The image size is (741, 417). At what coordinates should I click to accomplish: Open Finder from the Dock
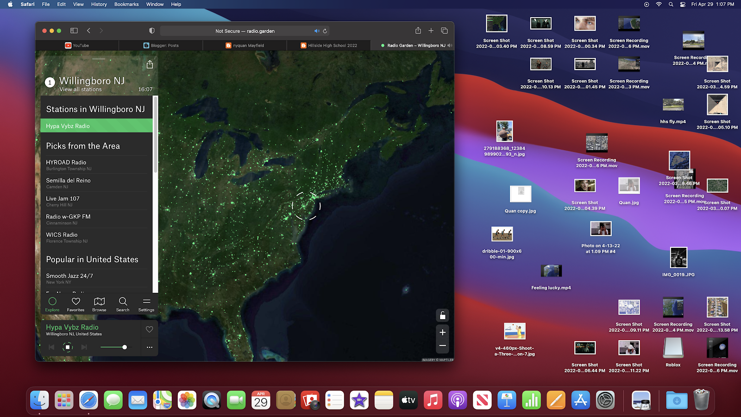tap(39, 400)
